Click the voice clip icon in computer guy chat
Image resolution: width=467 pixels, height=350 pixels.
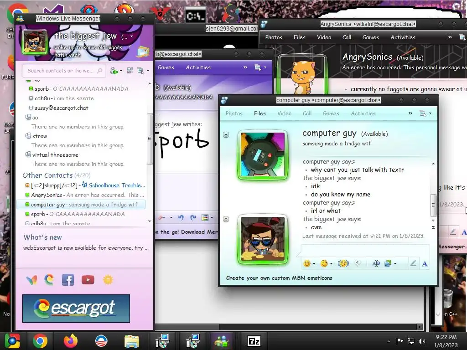tap(358, 263)
